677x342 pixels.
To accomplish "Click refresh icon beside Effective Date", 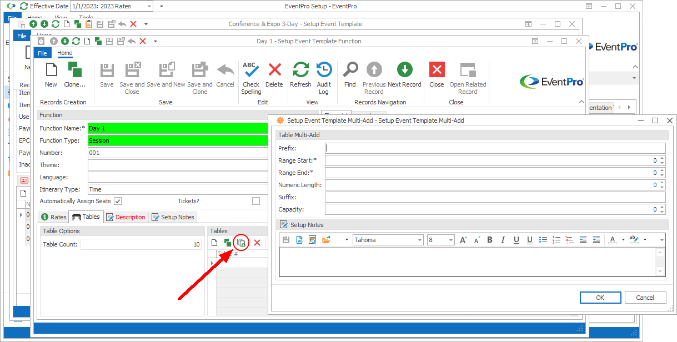I will click(x=23, y=6).
